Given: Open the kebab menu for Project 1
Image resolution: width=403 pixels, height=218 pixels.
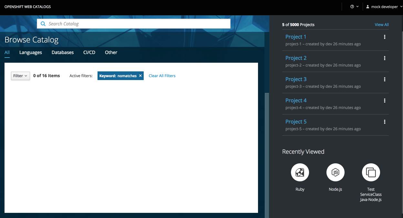Looking at the screenshot, I should [385, 37].
